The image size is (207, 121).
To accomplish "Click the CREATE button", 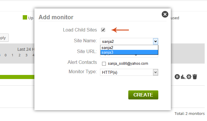I will (143, 95).
